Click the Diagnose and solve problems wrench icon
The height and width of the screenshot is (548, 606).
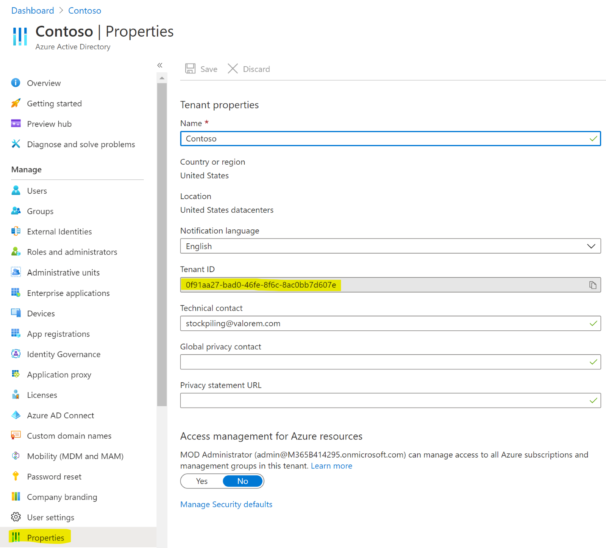click(x=16, y=144)
